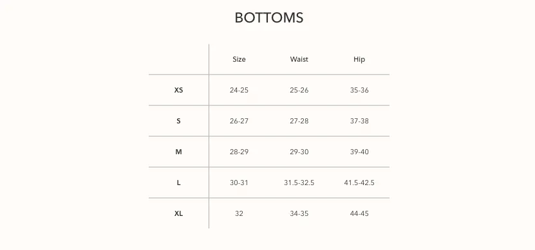Select the 26-27 size cell
This screenshot has height=250, width=535.
click(x=239, y=121)
